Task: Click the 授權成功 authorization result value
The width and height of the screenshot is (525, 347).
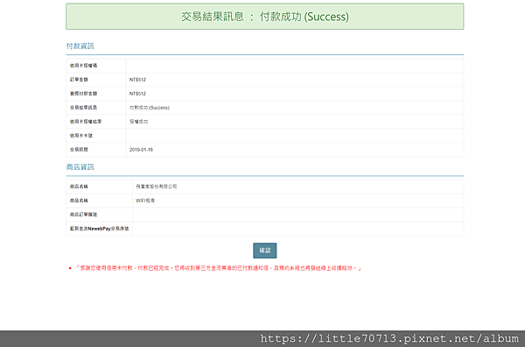Action: (x=138, y=122)
